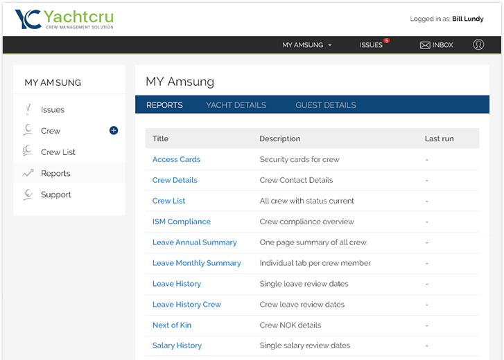Screen dimensions: 504x360
Task: Click the Bill Lundy username
Action: 468,19
